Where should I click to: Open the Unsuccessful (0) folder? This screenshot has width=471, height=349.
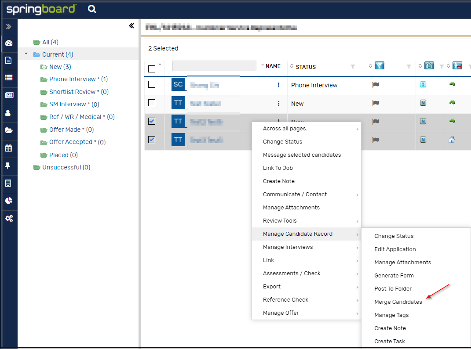pos(66,167)
